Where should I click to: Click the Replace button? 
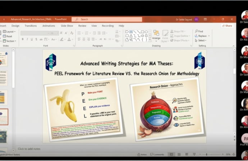coord(202,36)
